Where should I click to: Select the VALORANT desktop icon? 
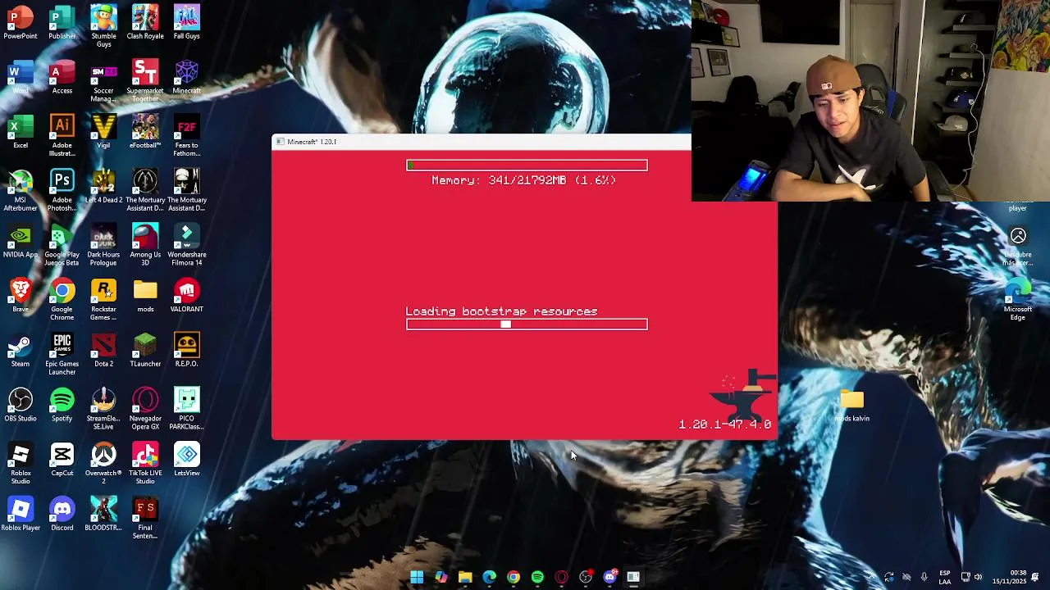pyautogui.click(x=186, y=296)
